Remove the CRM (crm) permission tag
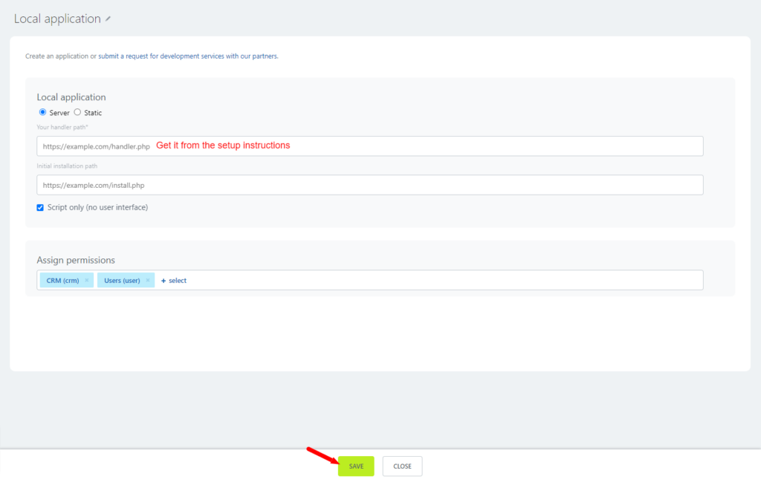 87,280
